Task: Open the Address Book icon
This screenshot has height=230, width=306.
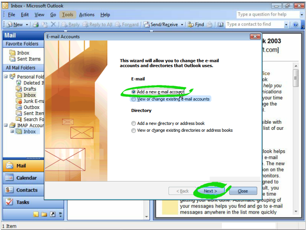Action: tap(220, 24)
